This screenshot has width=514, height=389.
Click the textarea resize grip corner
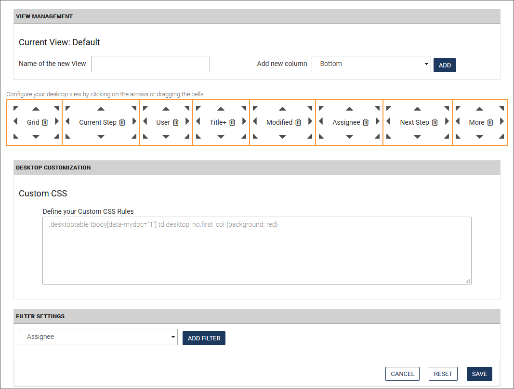(468, 281)
